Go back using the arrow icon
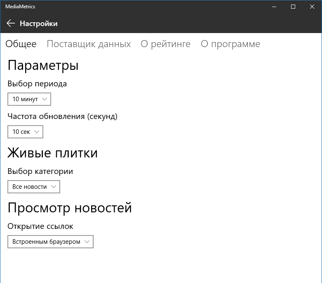 pos(11,24)
